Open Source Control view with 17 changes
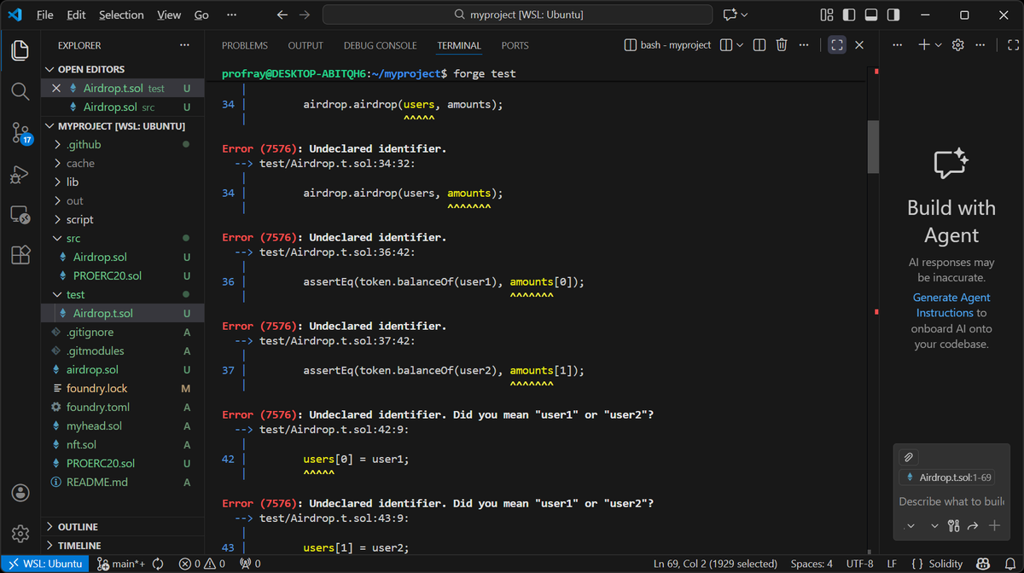 click(x=20, y=132)
